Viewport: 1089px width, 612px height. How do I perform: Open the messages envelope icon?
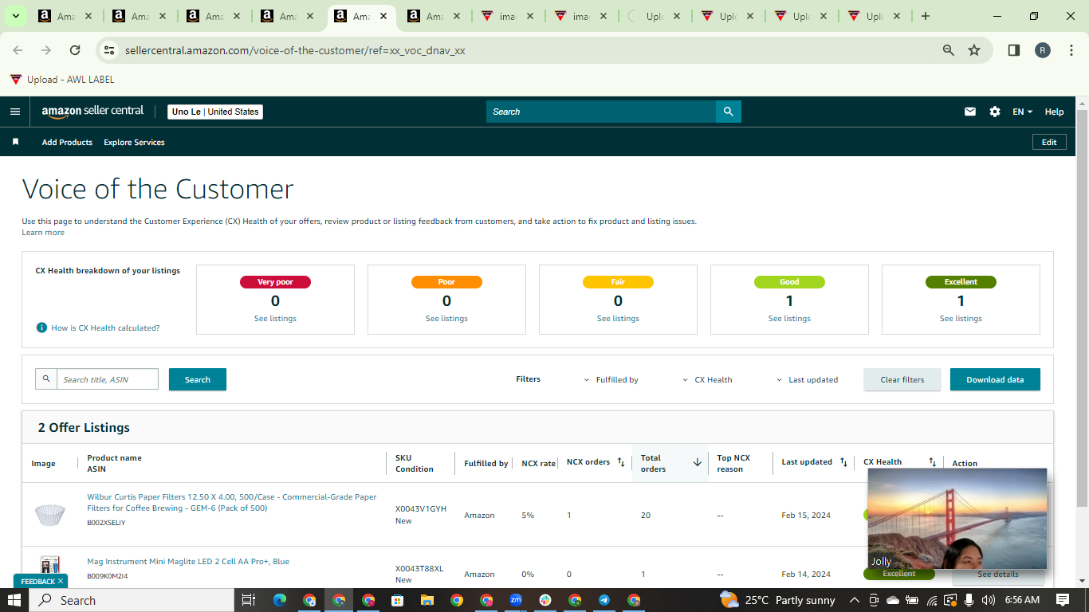click(x=970, y=112)
